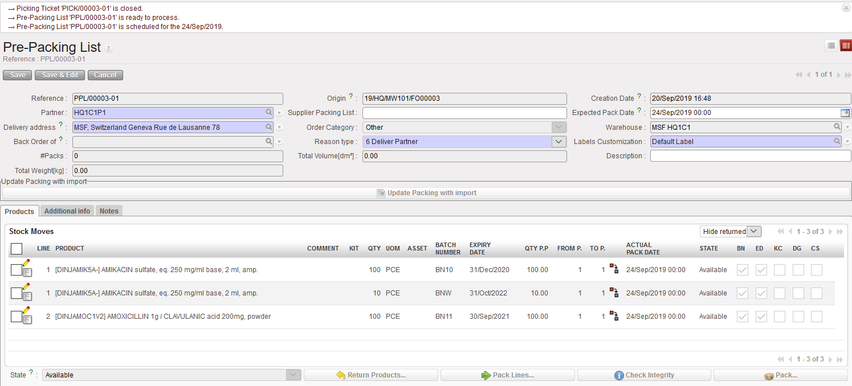
Task: Click search icon in Warehouse field
Action: (x=837, y=127)
